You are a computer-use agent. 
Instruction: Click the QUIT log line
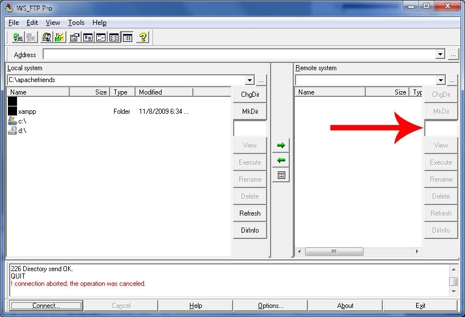(x=18, y=276)
